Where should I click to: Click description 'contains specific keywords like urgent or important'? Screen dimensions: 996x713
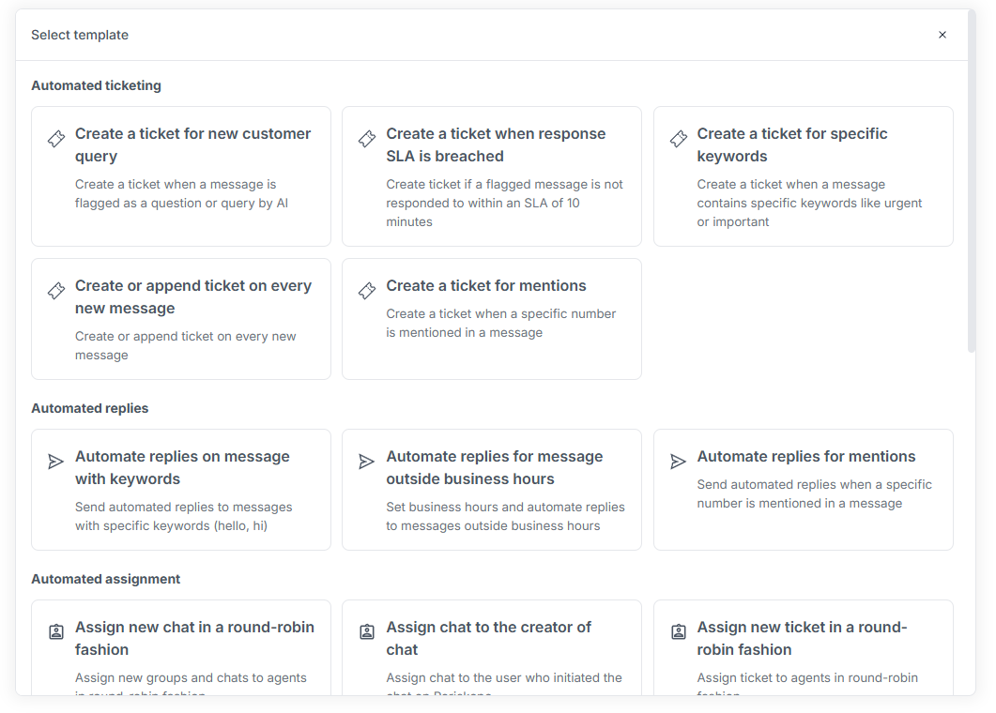pos(809,212)
